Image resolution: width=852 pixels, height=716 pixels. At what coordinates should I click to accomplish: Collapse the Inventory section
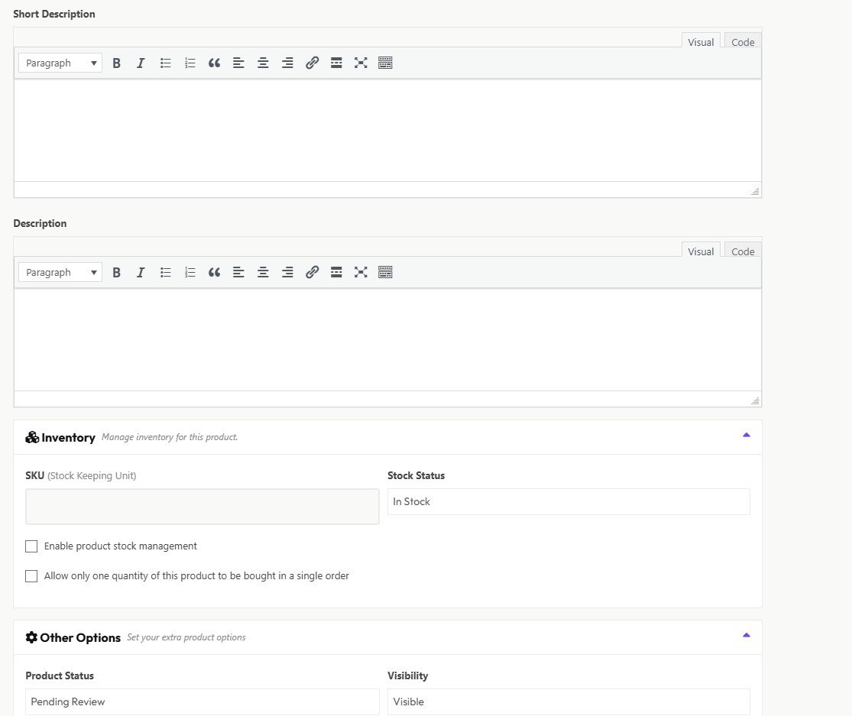click(x=746, y=436)
